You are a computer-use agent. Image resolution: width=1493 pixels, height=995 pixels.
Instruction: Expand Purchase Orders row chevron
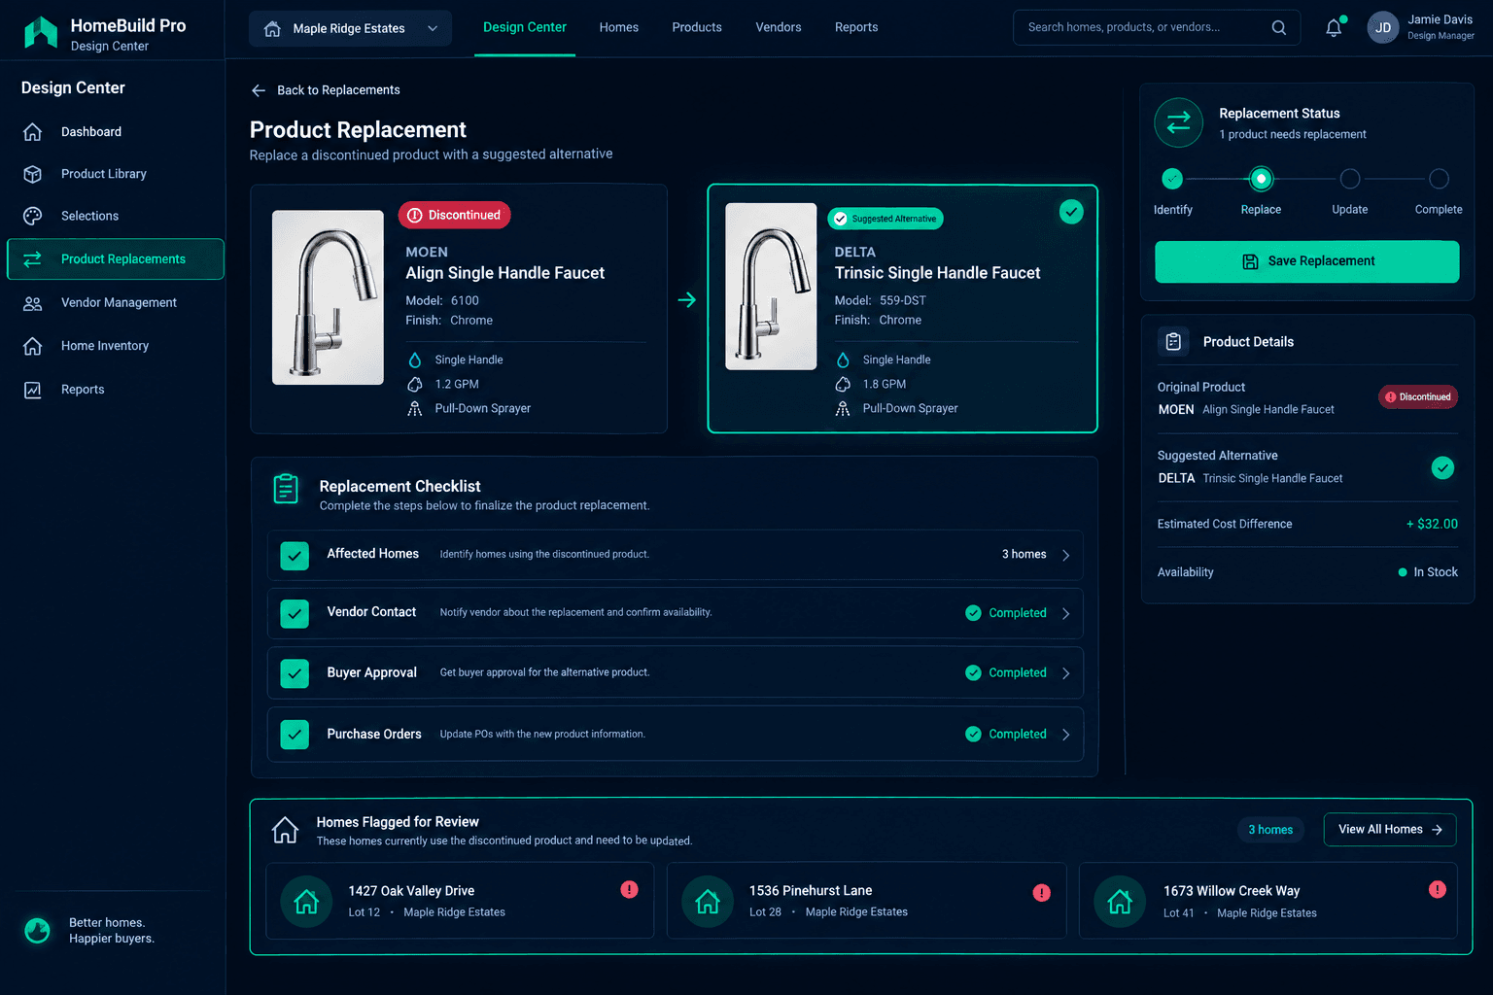[x=1065, y=735]
